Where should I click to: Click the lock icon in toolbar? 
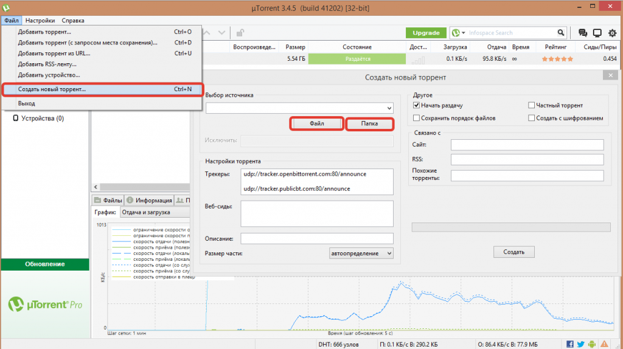click(x=240, y=33)
